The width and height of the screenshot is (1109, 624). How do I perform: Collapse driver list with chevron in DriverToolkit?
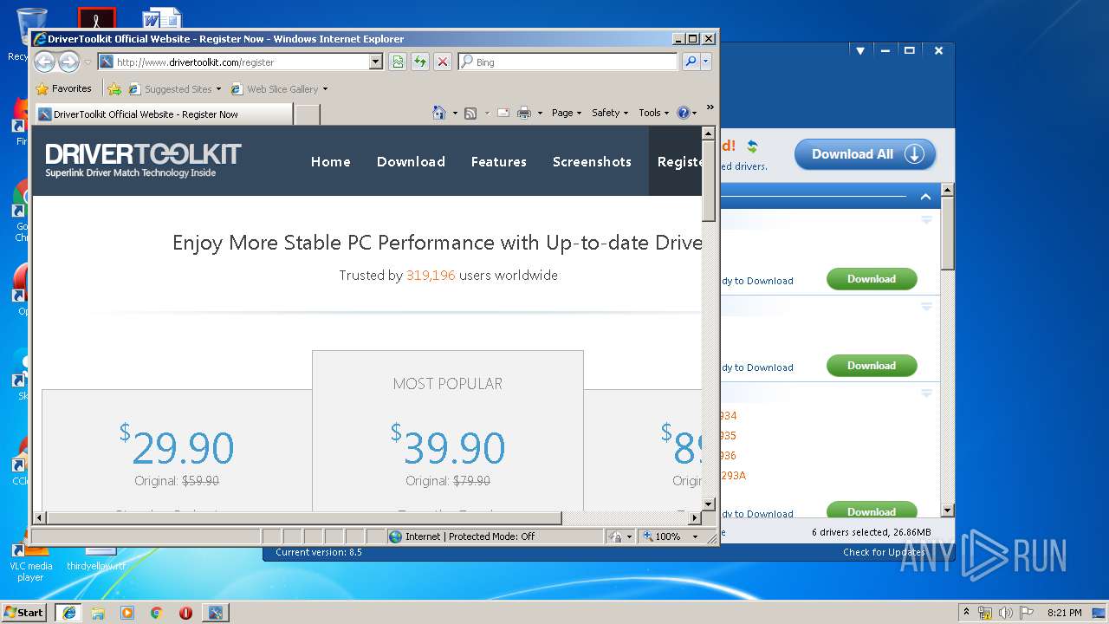coord(925,197)
